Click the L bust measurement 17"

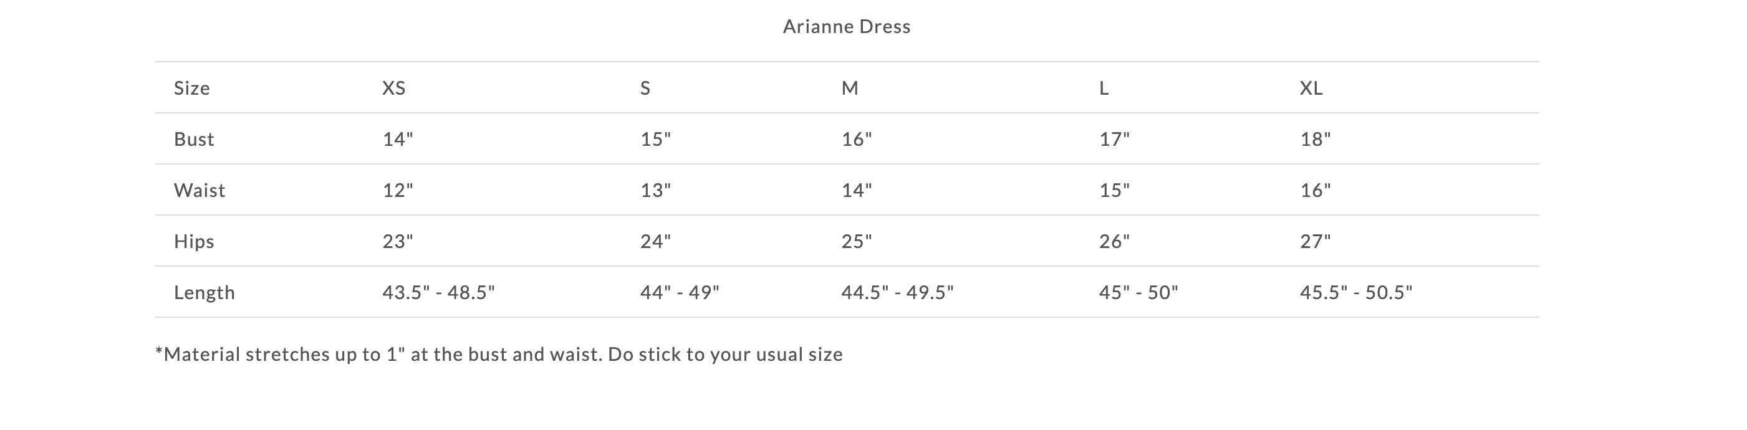[x=1114, y=139]
